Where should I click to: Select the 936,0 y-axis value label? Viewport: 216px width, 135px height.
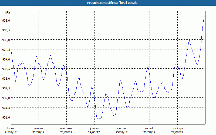[x=6, y=21]
